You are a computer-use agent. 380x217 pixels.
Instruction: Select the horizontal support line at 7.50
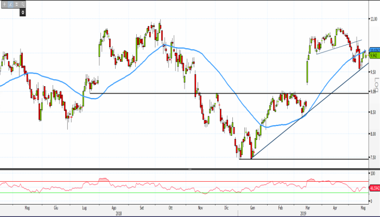(x=304, y=159)
